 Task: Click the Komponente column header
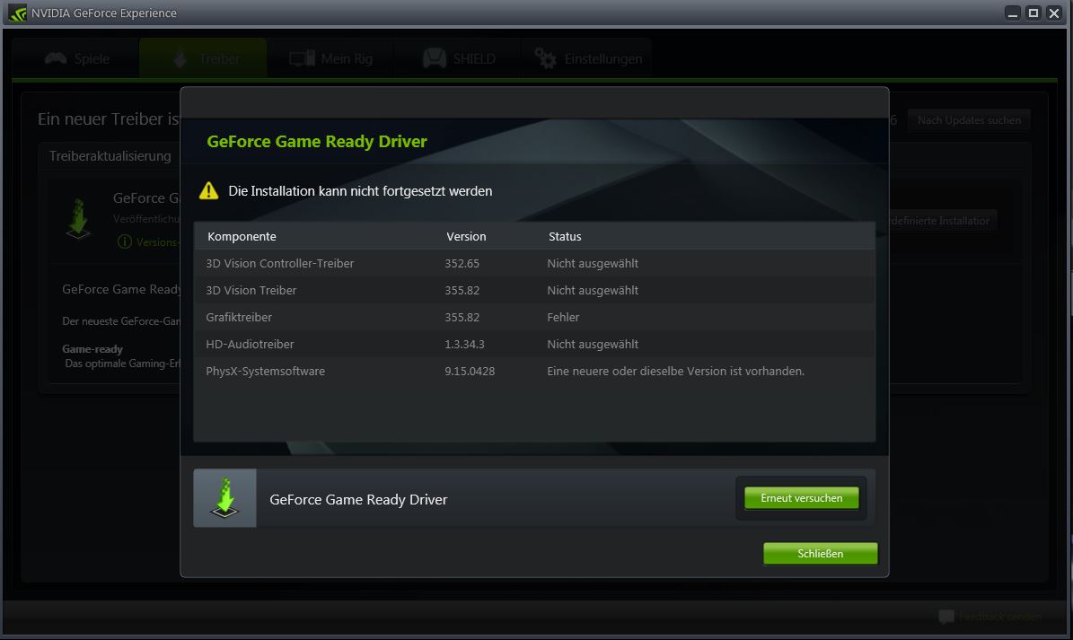[242, 237]
